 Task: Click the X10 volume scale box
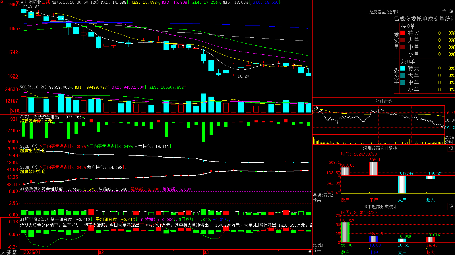click(15, 111)
